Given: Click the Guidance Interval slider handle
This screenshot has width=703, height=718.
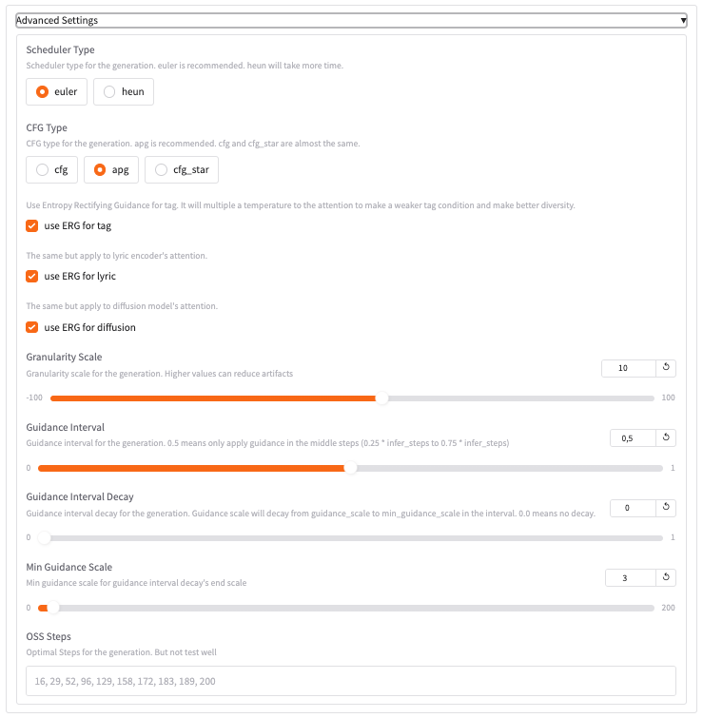Looking at the screenshot, I should 350,468.
